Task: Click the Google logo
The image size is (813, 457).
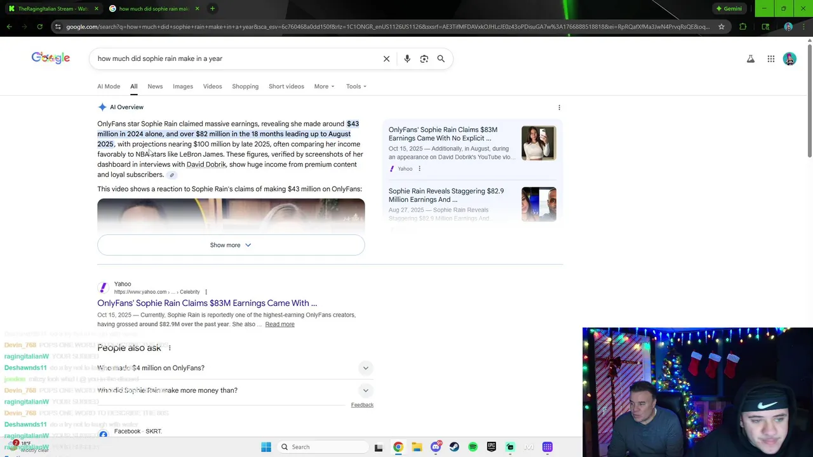Action: tap(51, 58)
